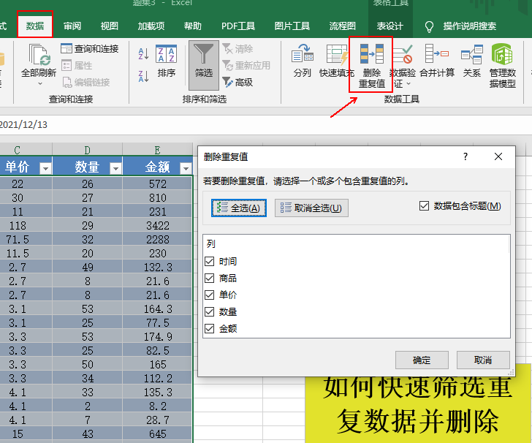
Task: Open the Text to Columns (分列) tool
Action: pyautogui.click(x=302, y=53)
